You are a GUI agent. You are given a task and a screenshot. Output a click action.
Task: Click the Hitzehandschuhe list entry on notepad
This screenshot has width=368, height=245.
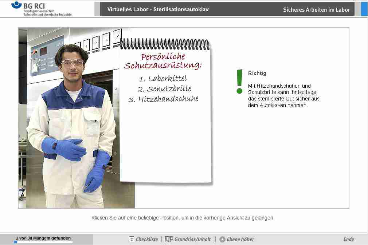click(x=163, y=99)
